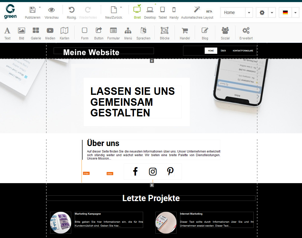The height and width of the screenshot is (238, 302).
Task: Open the language flag dropdown
Action: pyautogui.click(x=295, y=12)
